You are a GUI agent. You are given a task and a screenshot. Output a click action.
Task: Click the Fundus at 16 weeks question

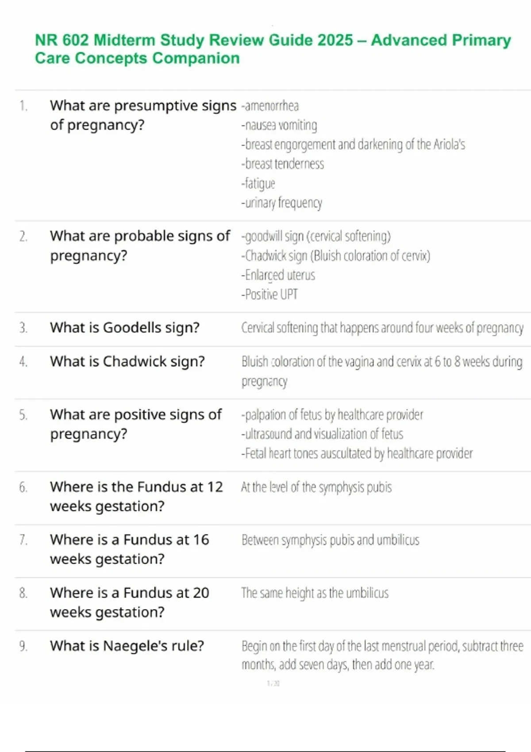pos(129,549)
